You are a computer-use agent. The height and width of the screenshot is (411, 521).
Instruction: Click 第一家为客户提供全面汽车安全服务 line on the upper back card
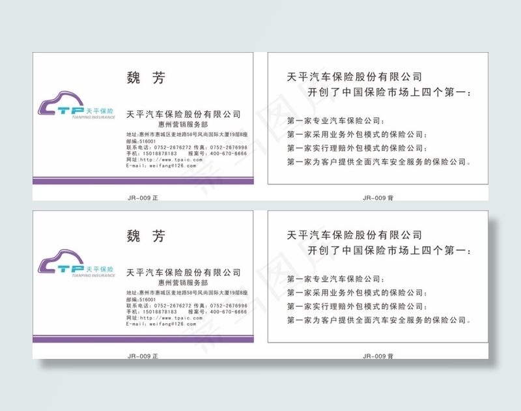click(379, 162)
